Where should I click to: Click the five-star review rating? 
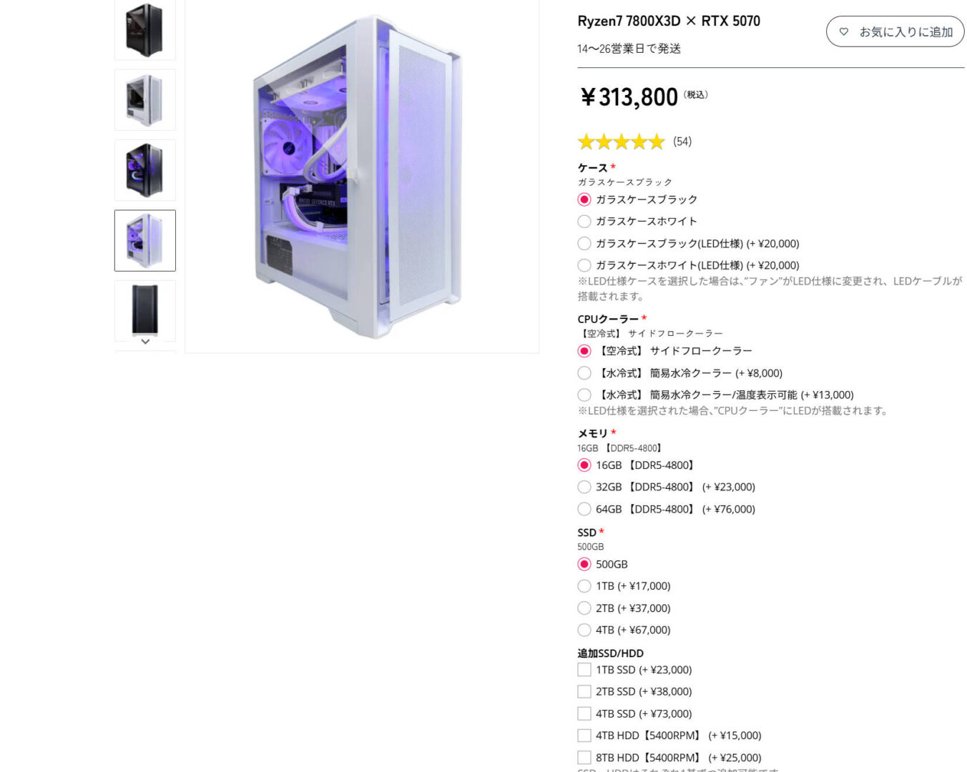[x=622, y=142]
